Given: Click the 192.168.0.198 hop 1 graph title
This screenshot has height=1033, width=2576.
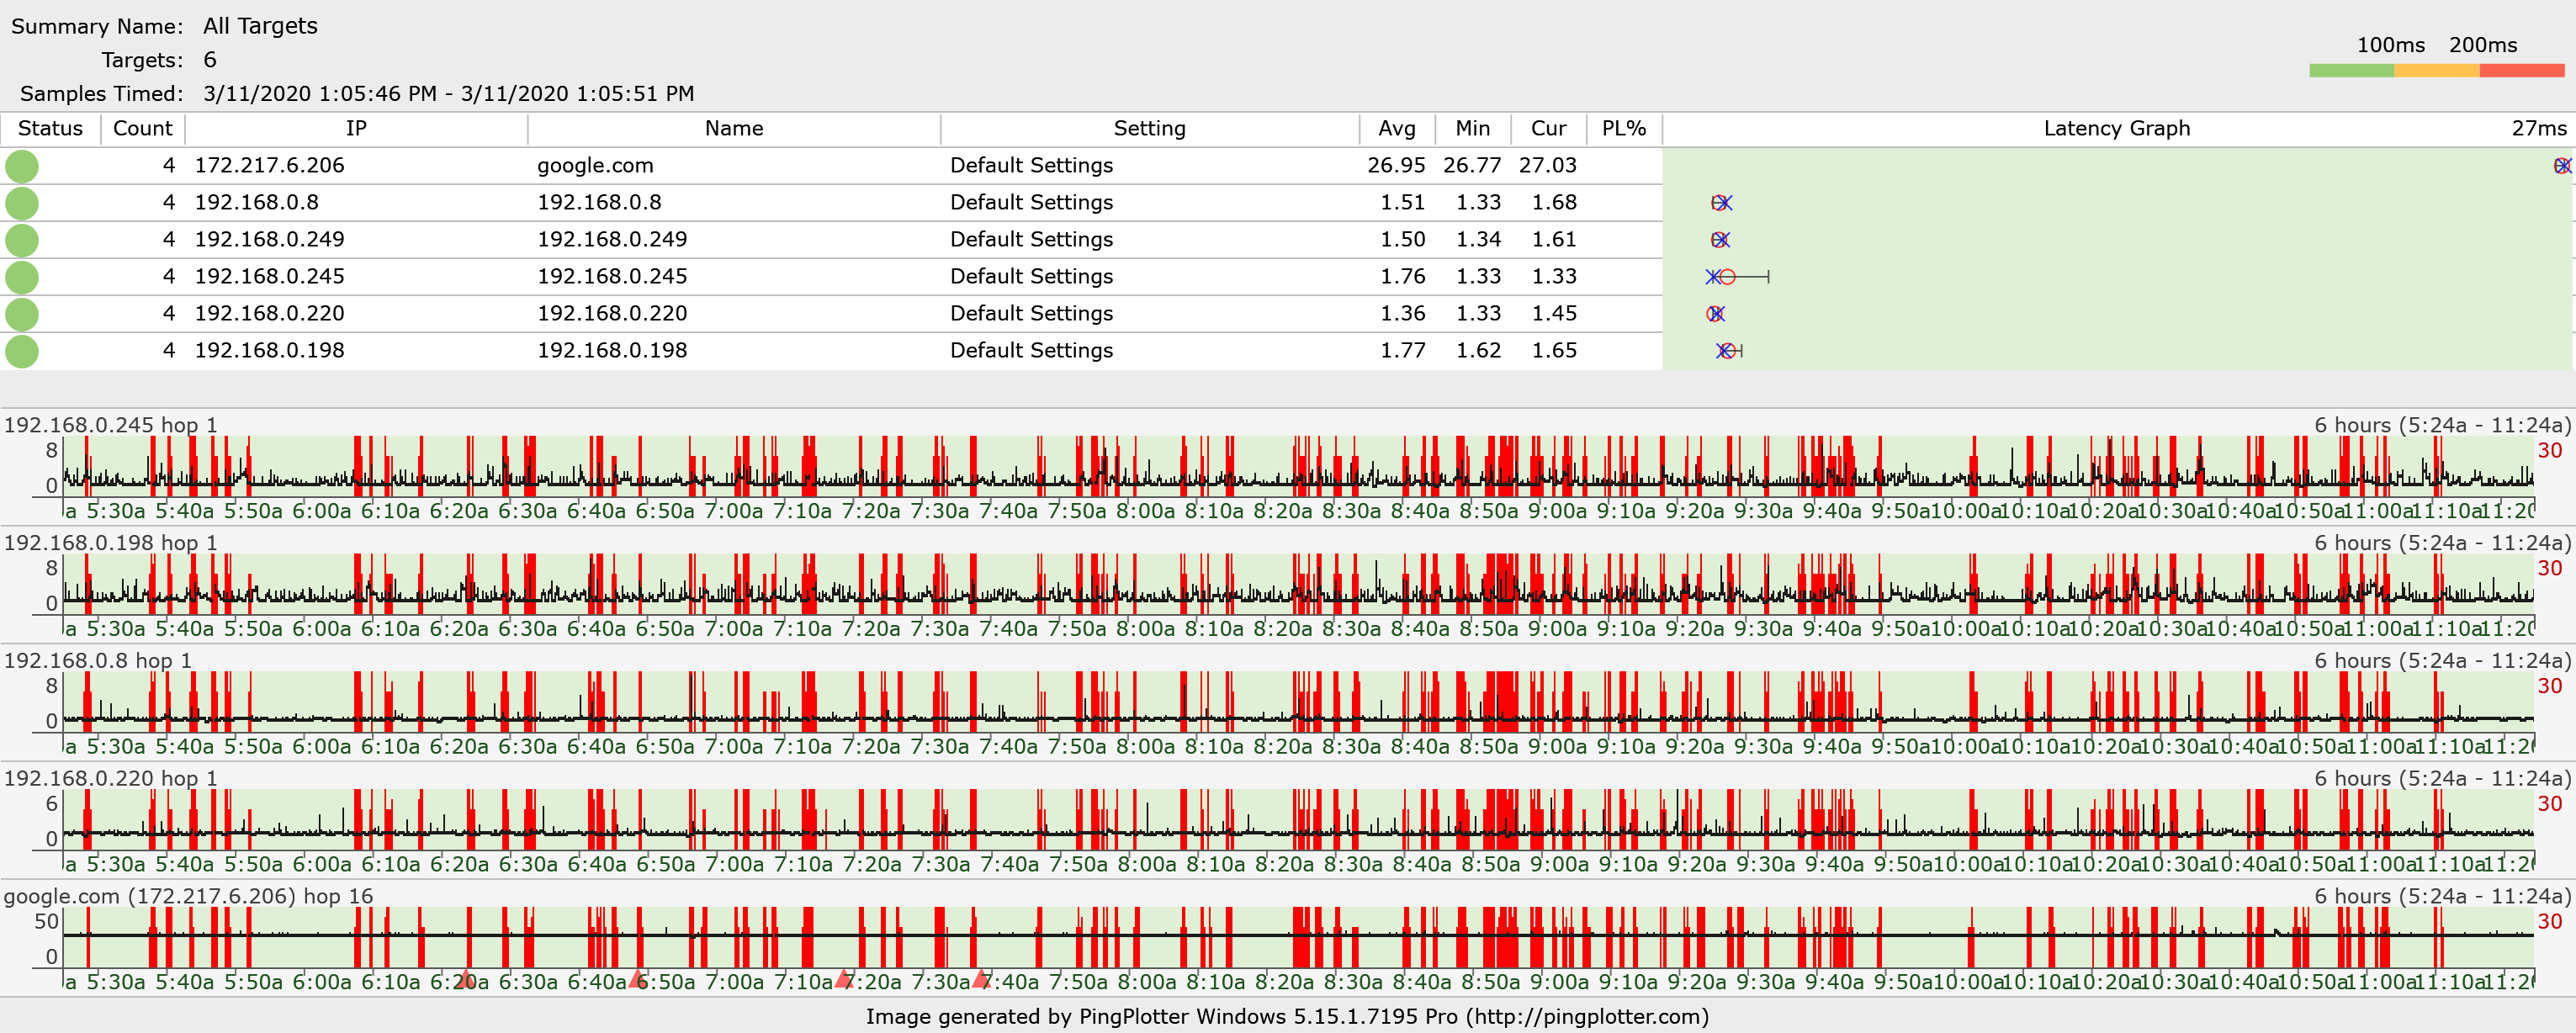Looking at the screenshot, I should (111, 543).
